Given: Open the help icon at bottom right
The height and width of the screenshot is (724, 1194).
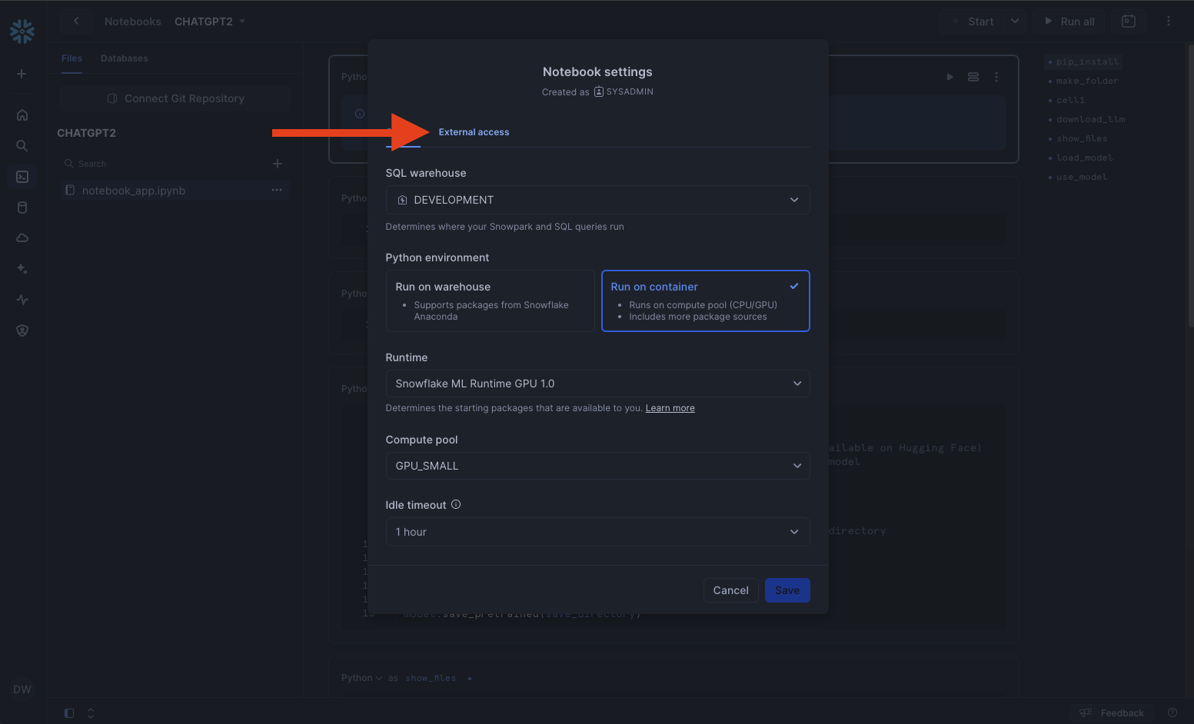Looking at the screenshot, I should point(1172,712).
